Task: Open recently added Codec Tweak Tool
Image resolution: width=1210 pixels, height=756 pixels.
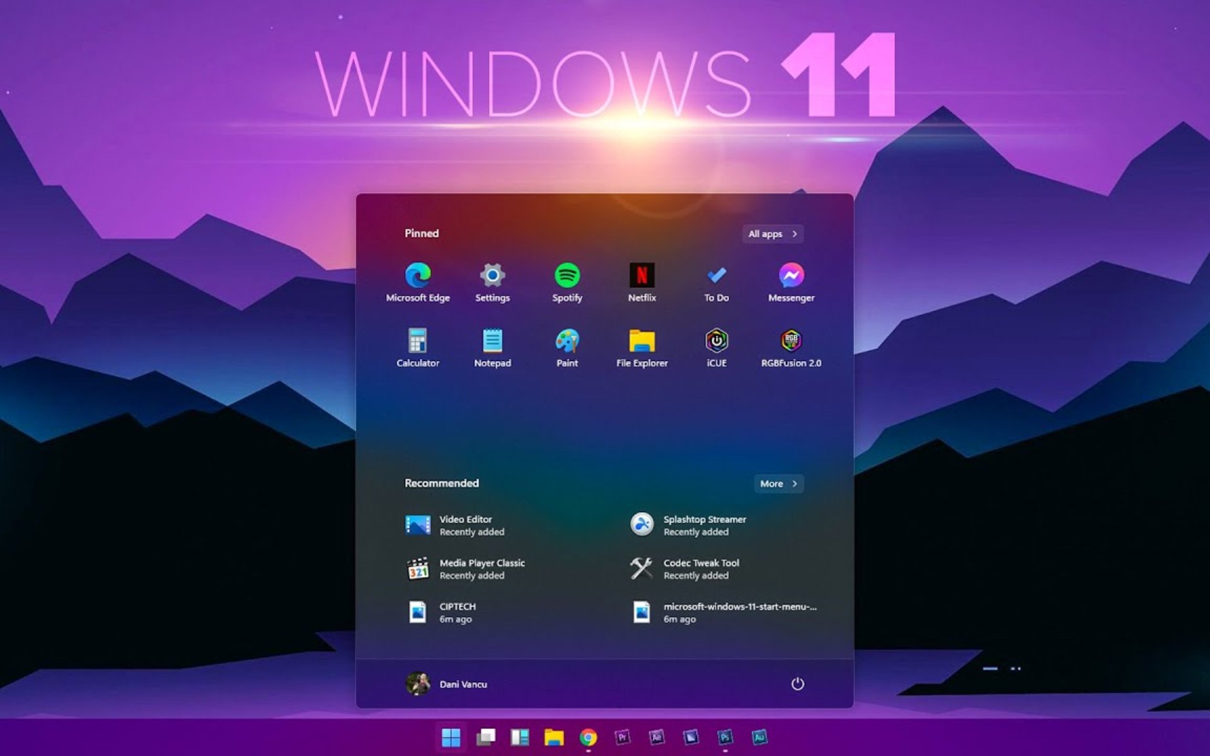Action: click(x=684, y=569)
